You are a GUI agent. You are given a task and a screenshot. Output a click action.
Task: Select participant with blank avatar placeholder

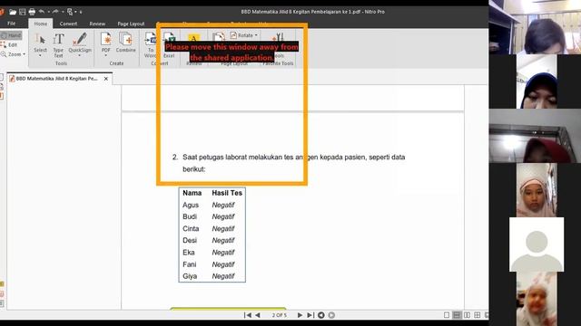(537, 244)
